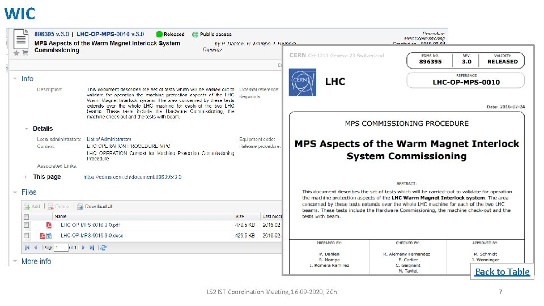Click the Add file button
Viewport: 544px width, 306px height.
[32, 206]
